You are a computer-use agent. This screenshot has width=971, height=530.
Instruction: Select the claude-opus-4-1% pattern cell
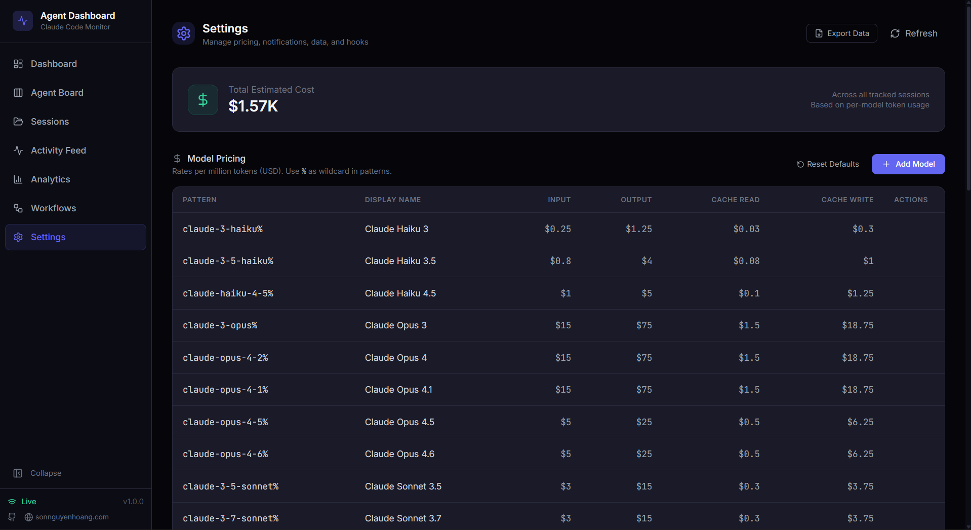225,390
